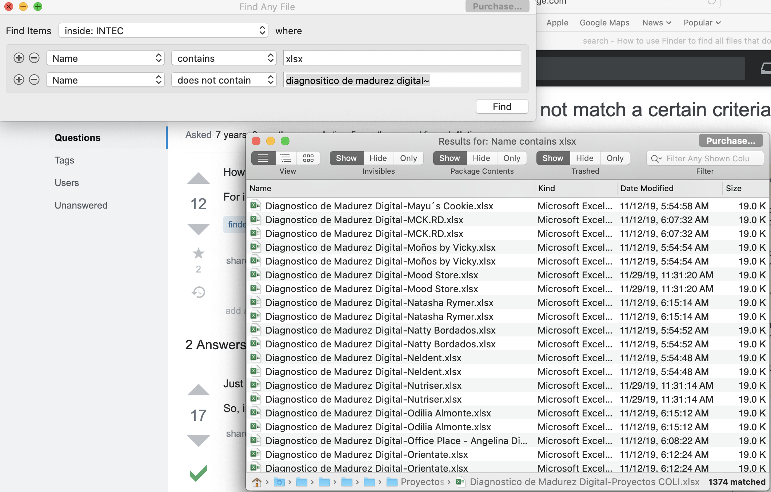Click Purchase in the results window
The height and width of the screenshot is (492, 771).
coord(730,141)
